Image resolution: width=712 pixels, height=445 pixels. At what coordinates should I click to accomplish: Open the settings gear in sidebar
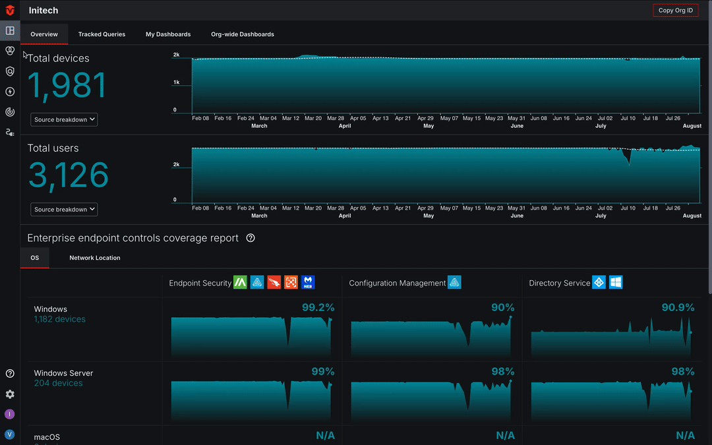tap(10, 394)
